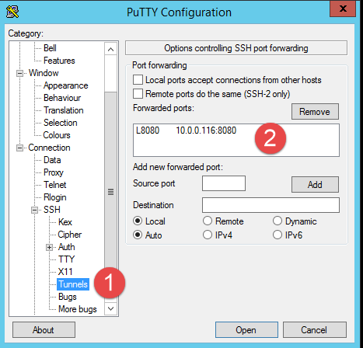363x348 pixels.
Task: Remove the selected forwarded port
Action: 315,112
